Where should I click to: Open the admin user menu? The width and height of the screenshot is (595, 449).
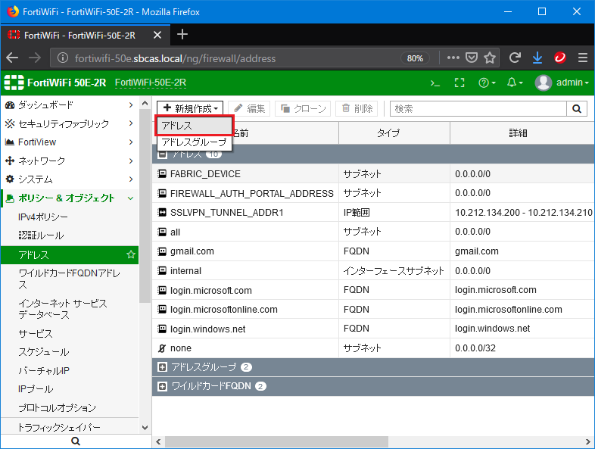pos(562,83)
